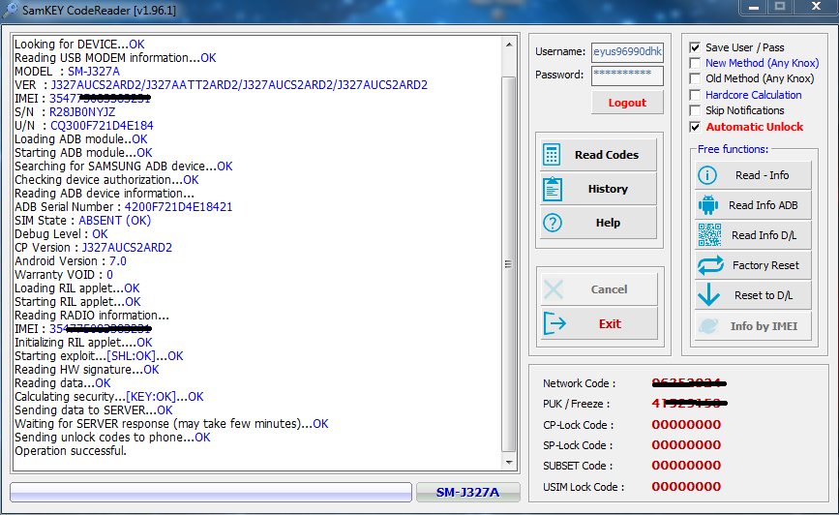Click the Factory Reset loop arrows icon
The image size is (839, 515).
point(710,265)
